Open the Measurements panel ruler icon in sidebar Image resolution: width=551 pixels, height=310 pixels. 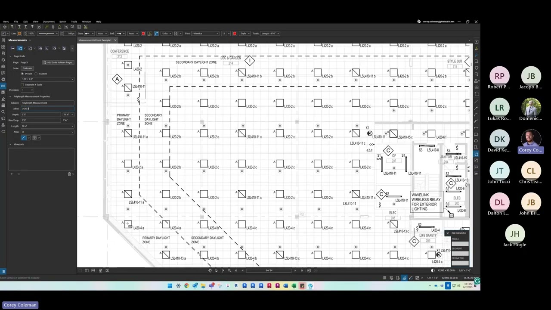pos(3,86)
